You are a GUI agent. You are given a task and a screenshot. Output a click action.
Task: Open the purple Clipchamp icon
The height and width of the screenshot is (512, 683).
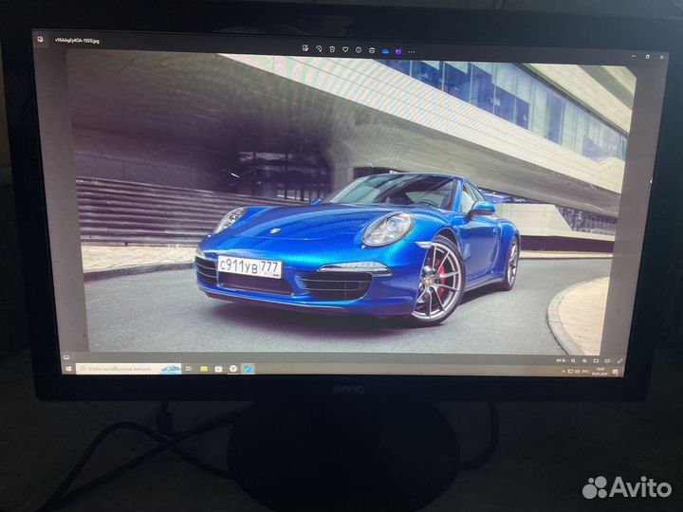click(398, 51)
